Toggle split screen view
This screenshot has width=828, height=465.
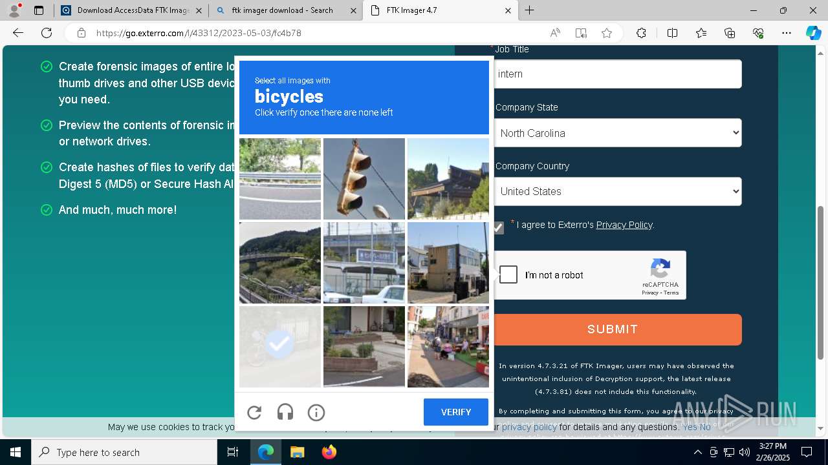pos(672,33)
